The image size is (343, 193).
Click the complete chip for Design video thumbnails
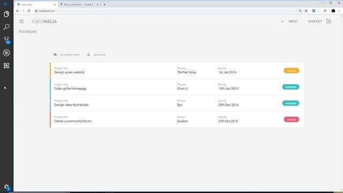(x=290, y=103)
